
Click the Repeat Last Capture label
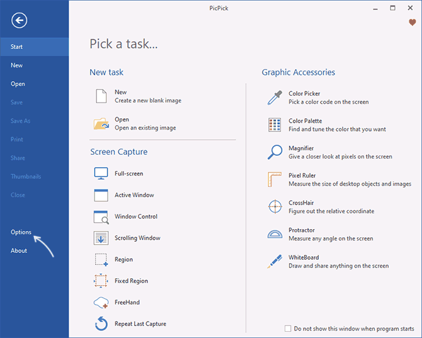(x=140, y=324)
